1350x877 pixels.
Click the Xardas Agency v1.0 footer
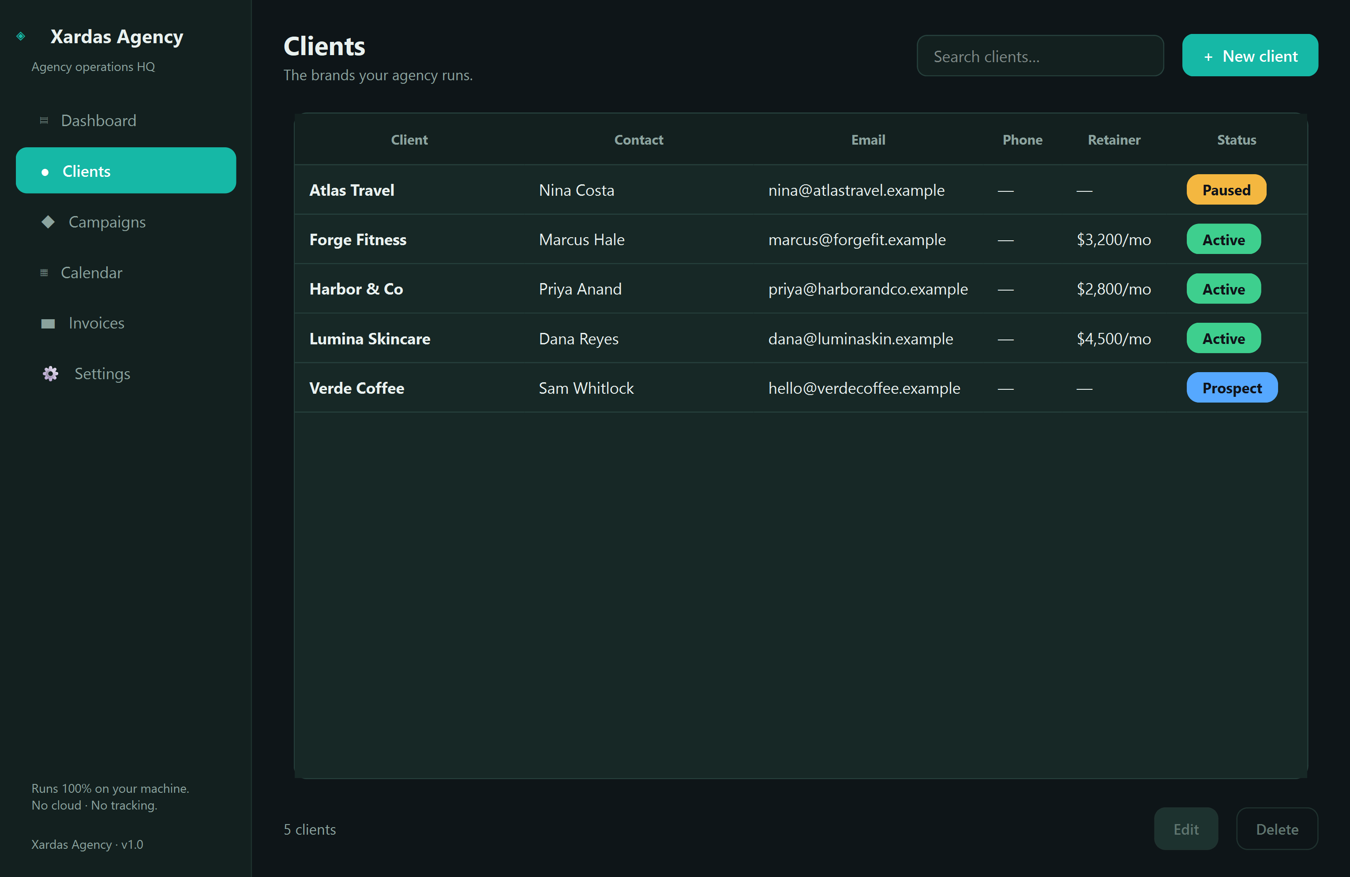[x=87, y=844]
